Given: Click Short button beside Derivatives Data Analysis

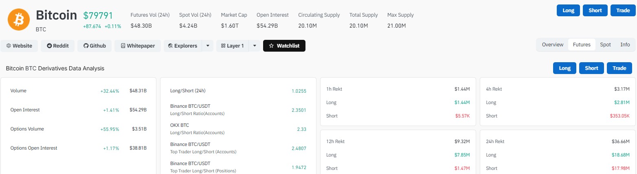Looking at the screenshot, I should pyautogui.click(x=591, y=68).
